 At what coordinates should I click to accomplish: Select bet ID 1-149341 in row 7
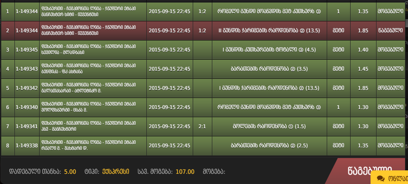click(x=27, y=126)
